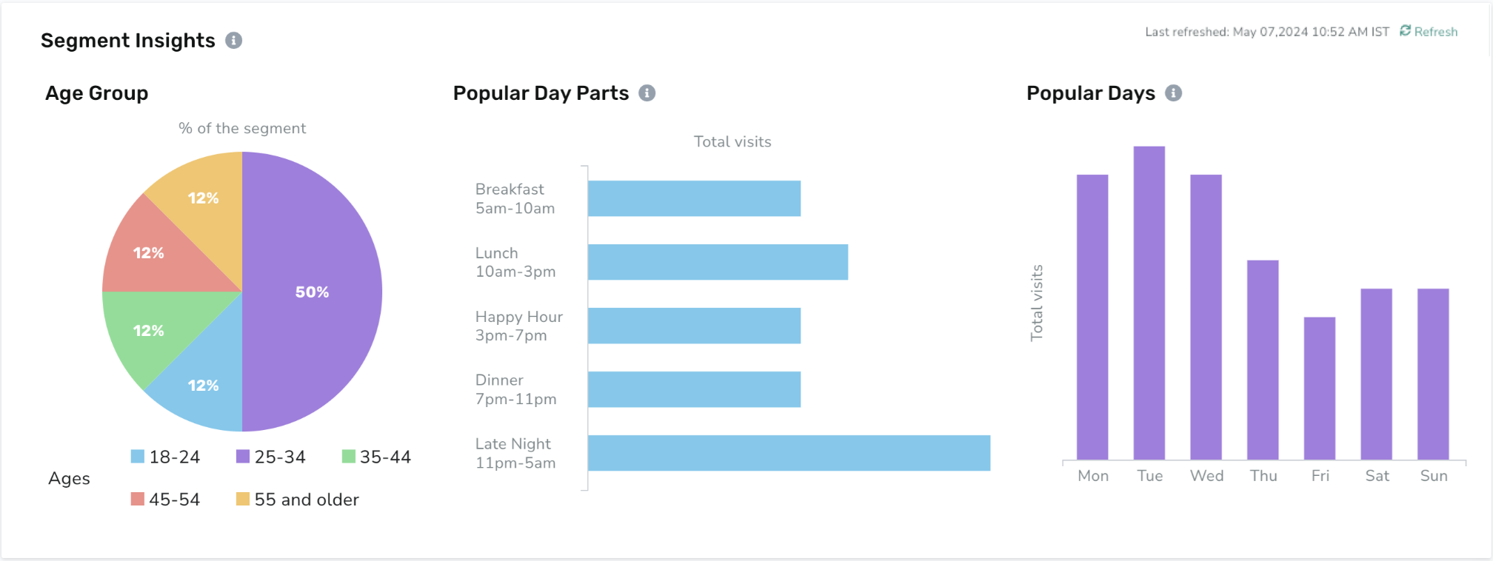Click the Popular Days info icon
The image size is (1493, 561).
1174,93
